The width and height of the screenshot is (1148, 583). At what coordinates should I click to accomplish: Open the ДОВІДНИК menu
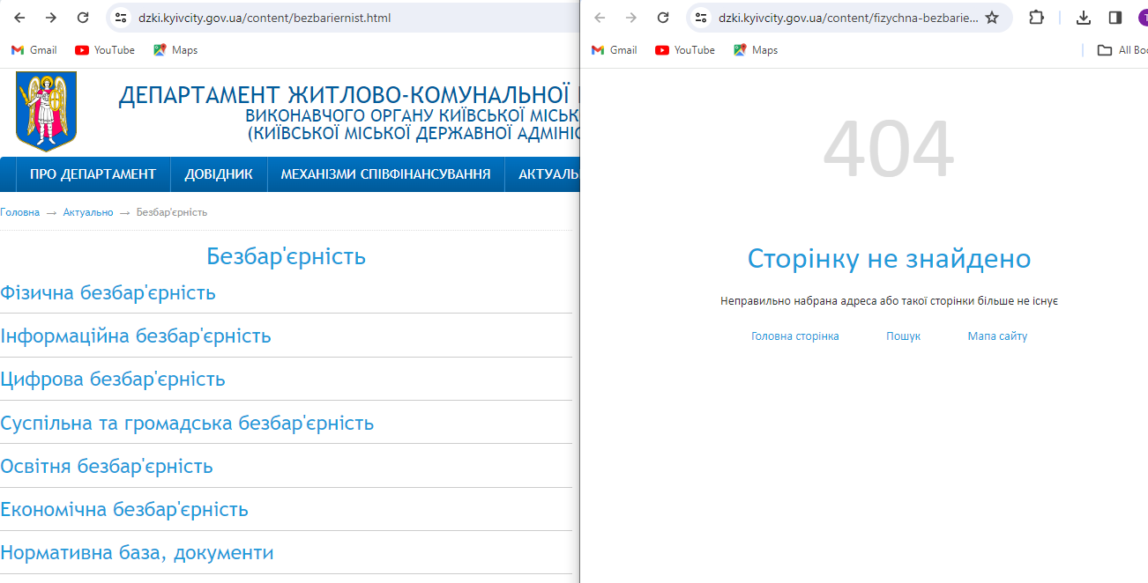point(218,173)
